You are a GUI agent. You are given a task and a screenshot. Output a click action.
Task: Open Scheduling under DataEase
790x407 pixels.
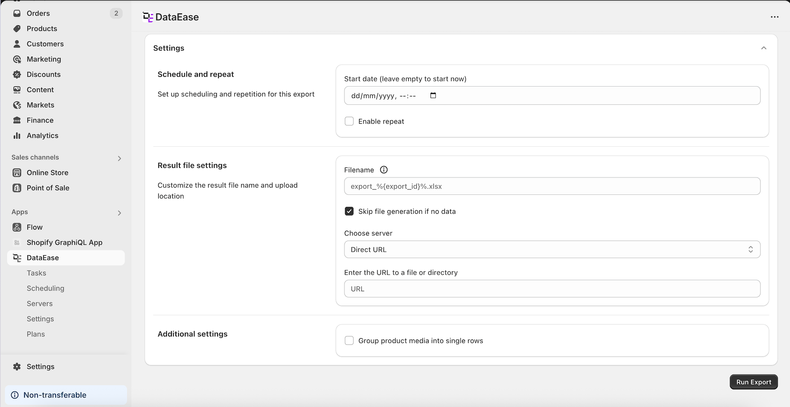pos(45,288)
